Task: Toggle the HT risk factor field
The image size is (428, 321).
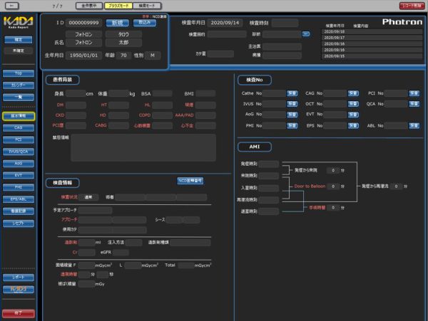Action: coord(119,104)
